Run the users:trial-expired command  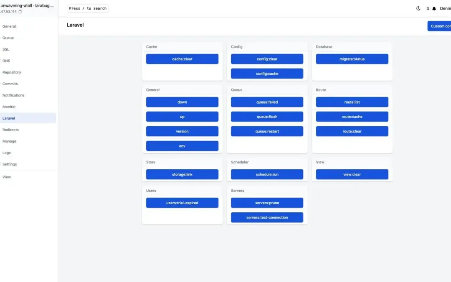182,203
